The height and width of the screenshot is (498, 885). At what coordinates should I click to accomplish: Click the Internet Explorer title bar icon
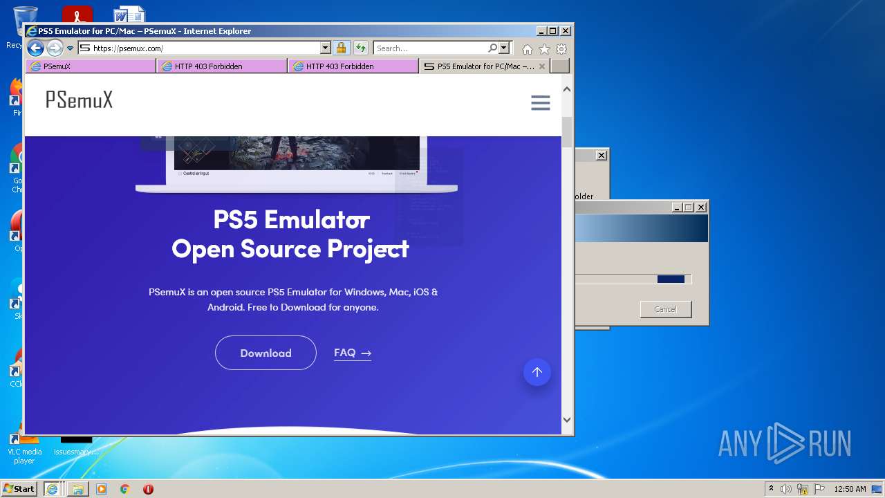tap(31, 31)
